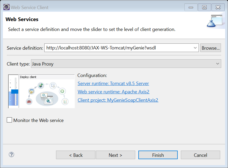
Task: Expand the Service definition dropdown arrow
Action: [195, 48]
